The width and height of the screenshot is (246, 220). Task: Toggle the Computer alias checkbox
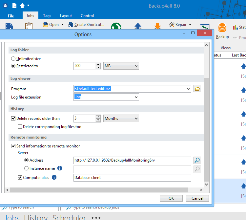20,178
